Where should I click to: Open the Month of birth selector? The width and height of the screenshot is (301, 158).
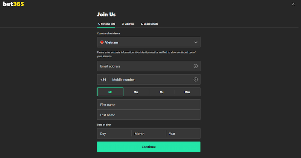tap(149, 134)
